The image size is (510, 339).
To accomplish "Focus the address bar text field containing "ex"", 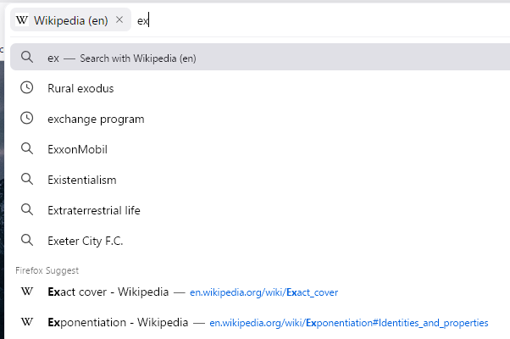I will click(x=322, y=20).
